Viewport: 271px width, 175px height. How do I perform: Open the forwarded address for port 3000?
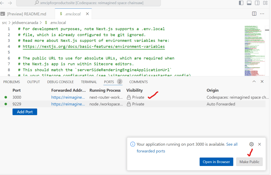[68, 97]
